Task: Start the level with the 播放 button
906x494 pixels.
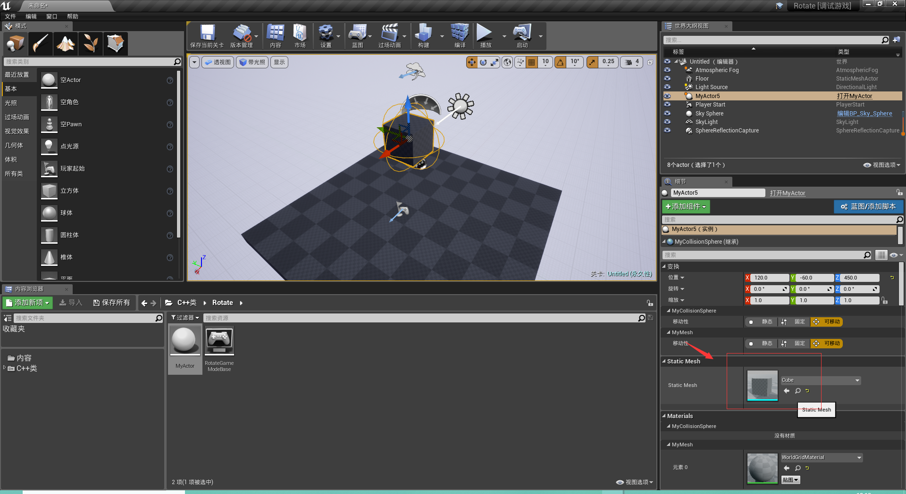Action: click(x=485, y=35)
